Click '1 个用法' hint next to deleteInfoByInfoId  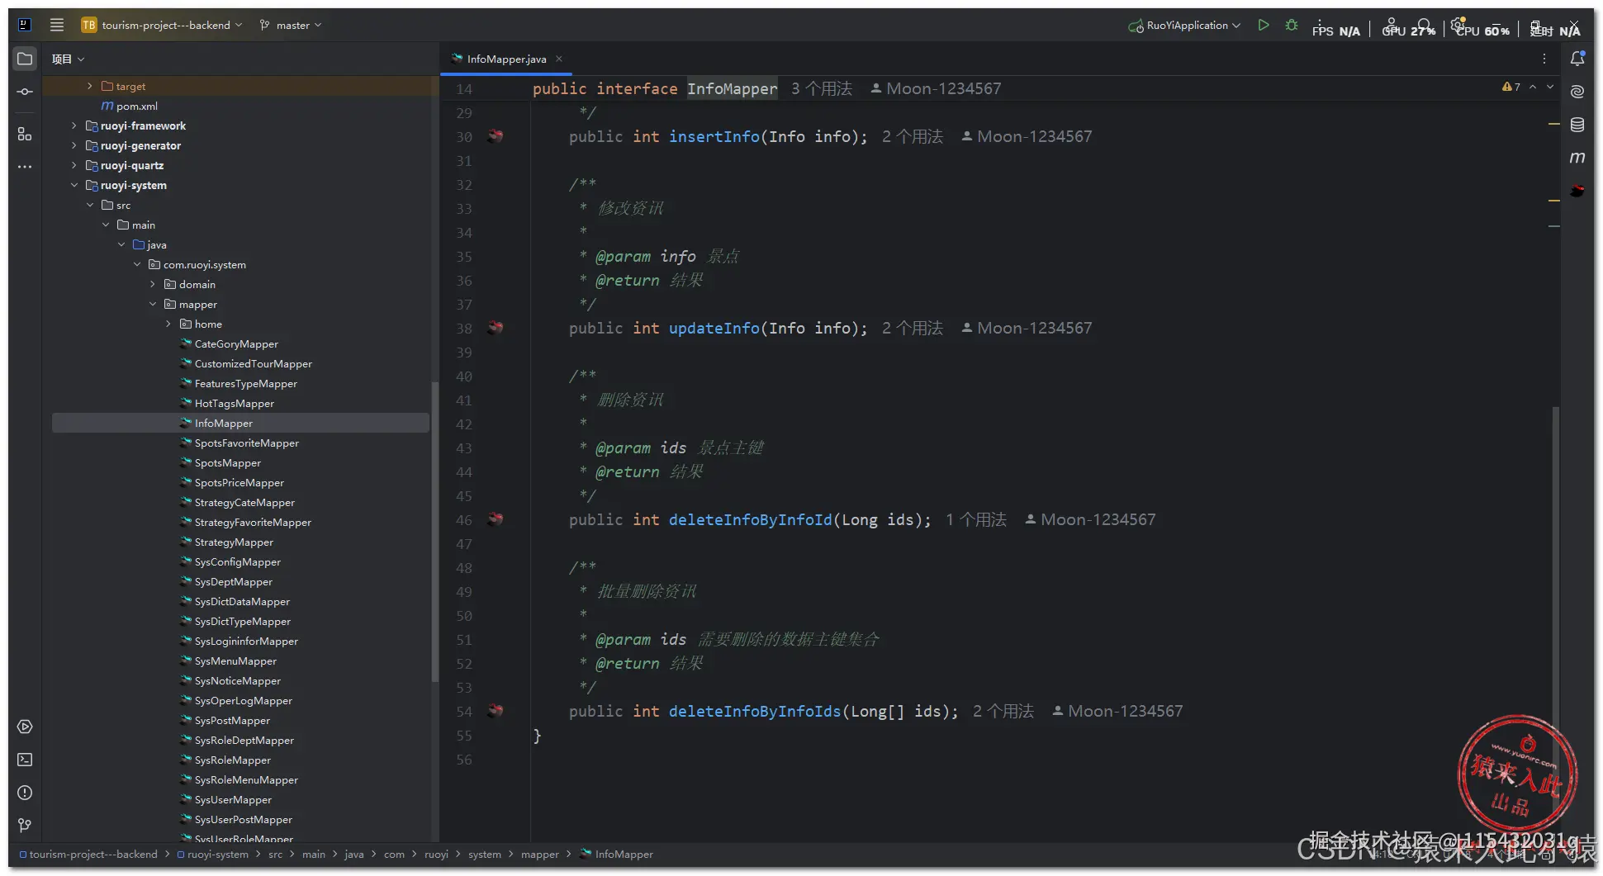point(975,519)
